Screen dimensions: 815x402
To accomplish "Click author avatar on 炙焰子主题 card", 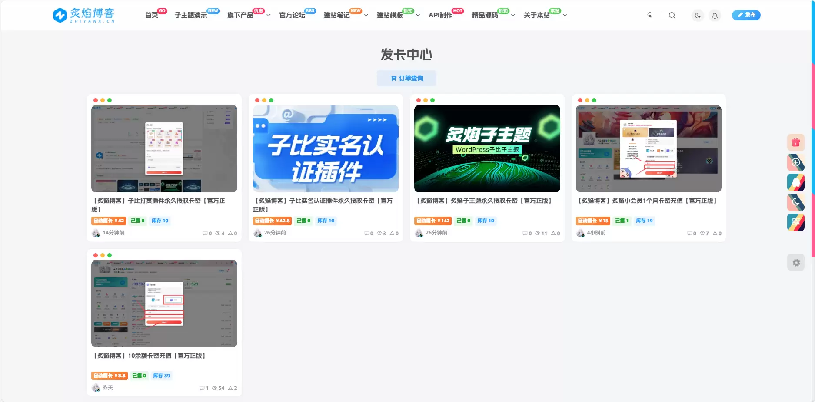I will click(x=419, y=233).
